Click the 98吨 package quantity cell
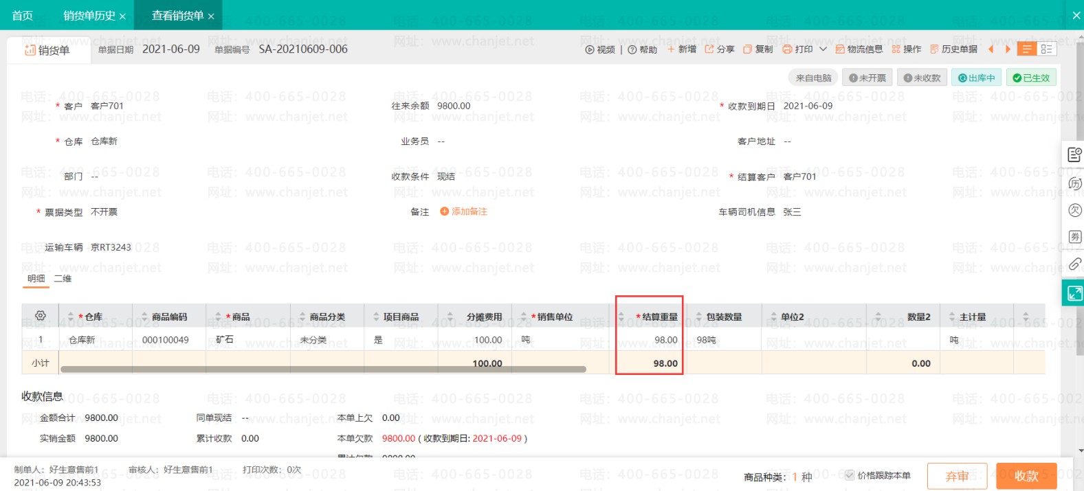Viewport: 1084px width, 491px height. pyautogui.click(x=706, y=340)
